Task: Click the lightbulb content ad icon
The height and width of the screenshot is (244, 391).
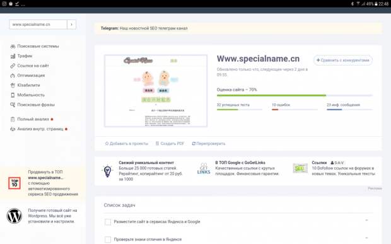Action: 107,171
